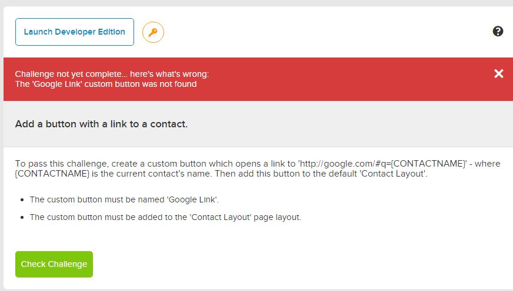The width and height of the screenshot is (513, 291).
Task: Click the first bullet point dot
Action: [x=21, y=200]
